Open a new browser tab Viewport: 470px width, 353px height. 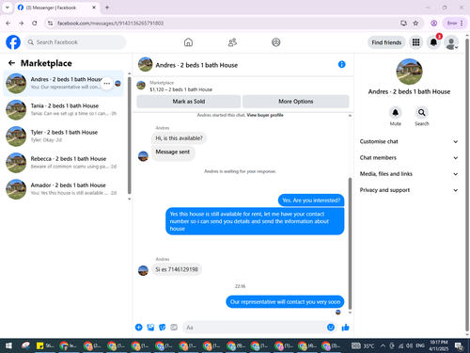[107, 8]
